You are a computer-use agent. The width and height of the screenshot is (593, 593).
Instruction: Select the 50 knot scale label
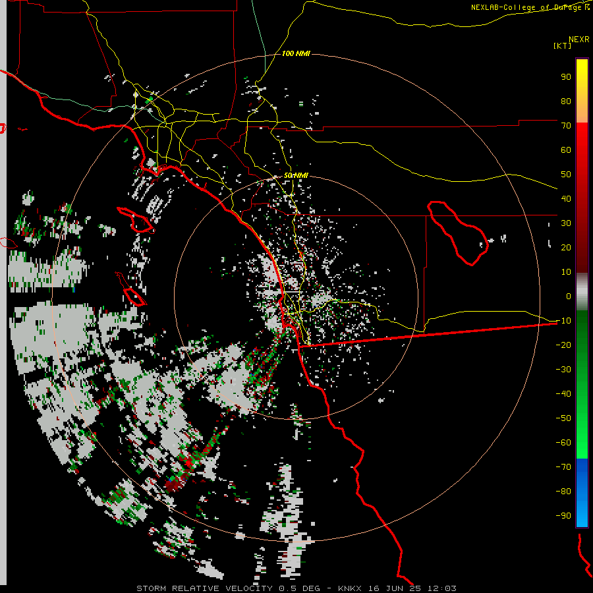tap(566, 175)
